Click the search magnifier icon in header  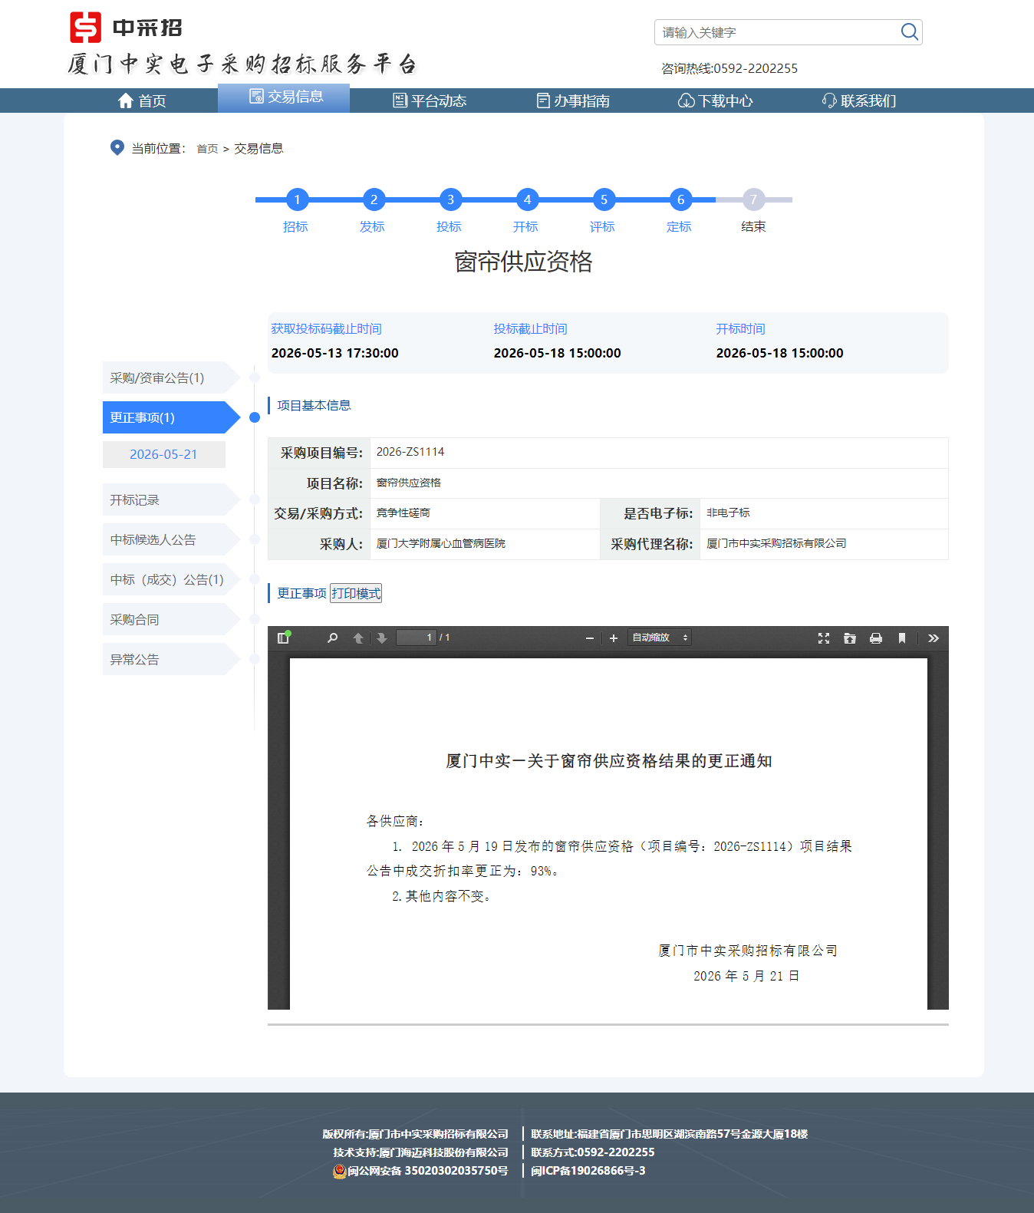coord(909,31)
